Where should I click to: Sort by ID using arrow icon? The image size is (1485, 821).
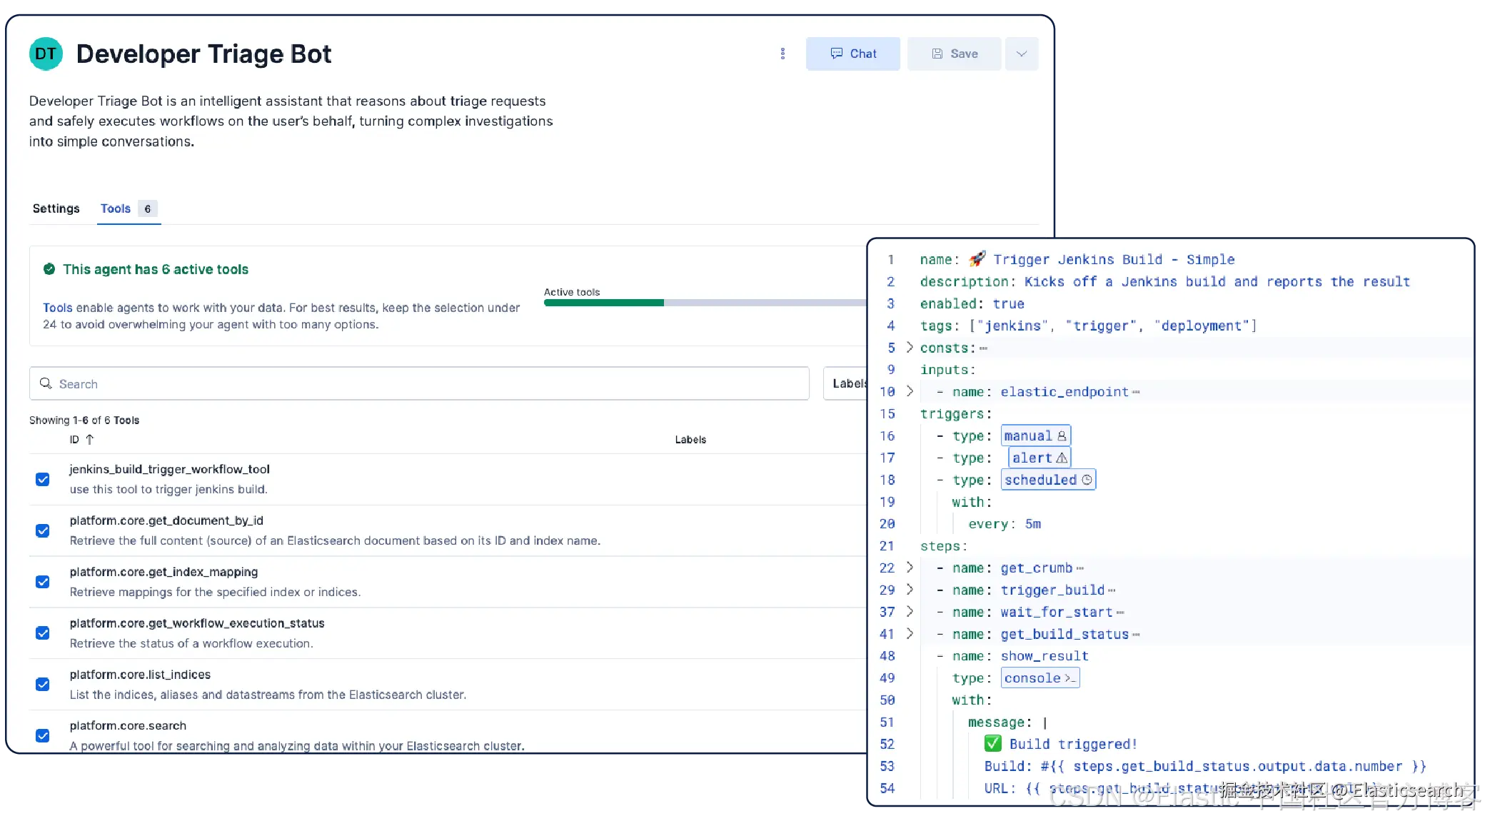pos(90,440)
